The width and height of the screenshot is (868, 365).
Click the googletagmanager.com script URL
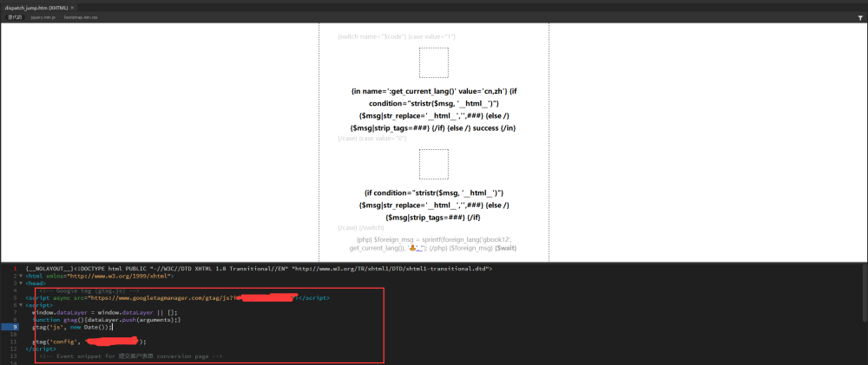(x=162, y=297)
